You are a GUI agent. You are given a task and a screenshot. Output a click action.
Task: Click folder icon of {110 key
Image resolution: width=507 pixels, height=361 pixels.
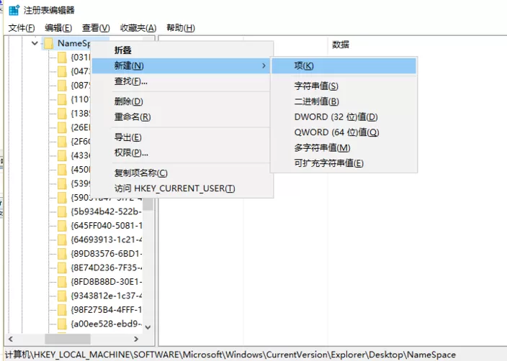coord(62,99)
